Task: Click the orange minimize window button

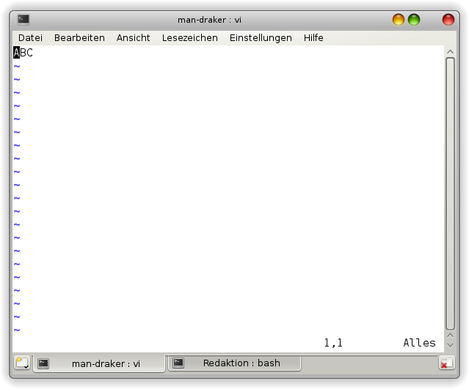Action: [x=399, y=20]
